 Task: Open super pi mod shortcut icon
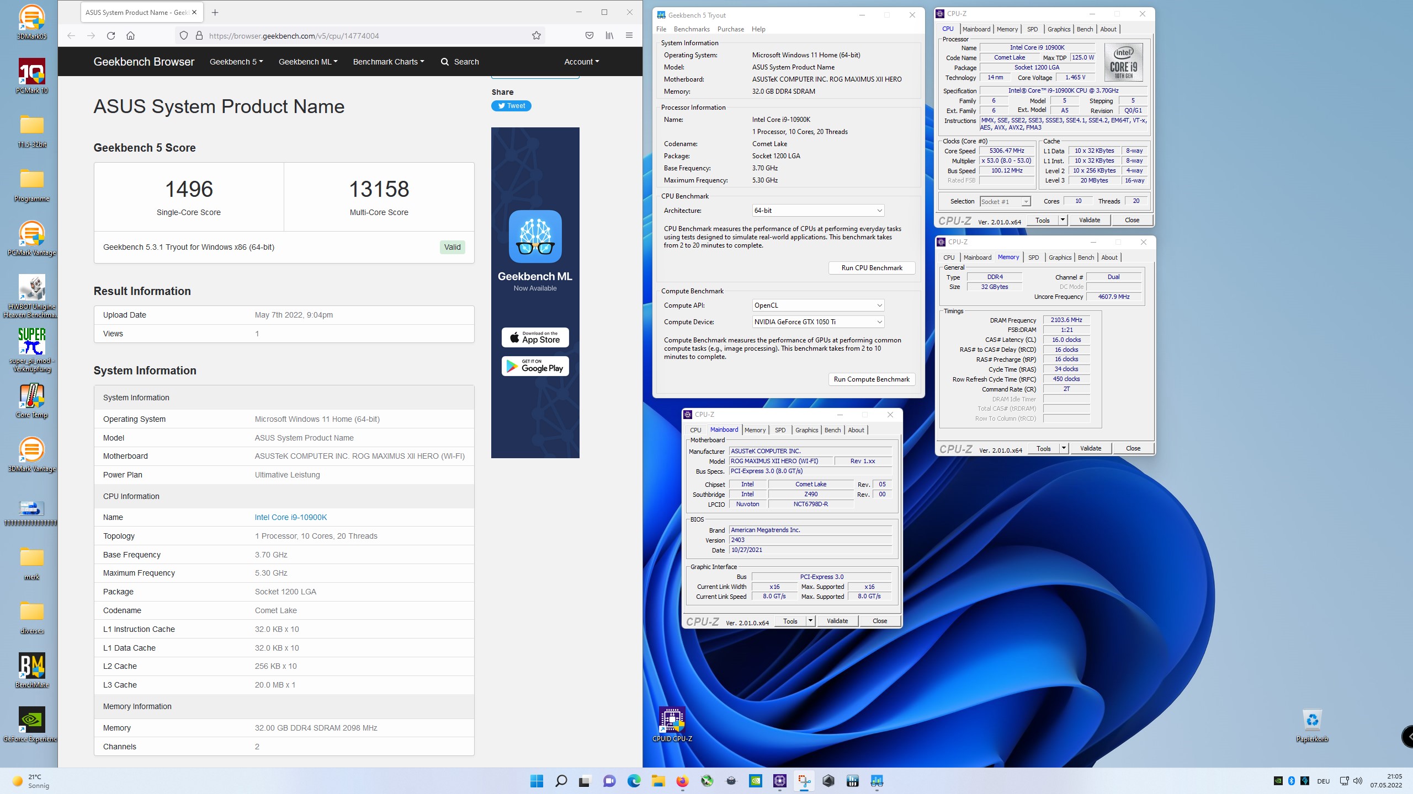coord(31,350)
